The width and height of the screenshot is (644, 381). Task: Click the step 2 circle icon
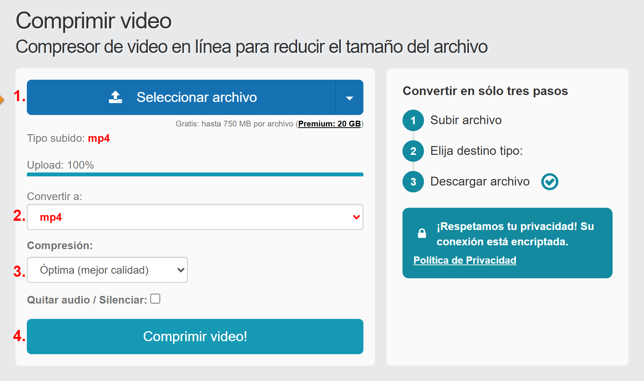click(413, 151)
